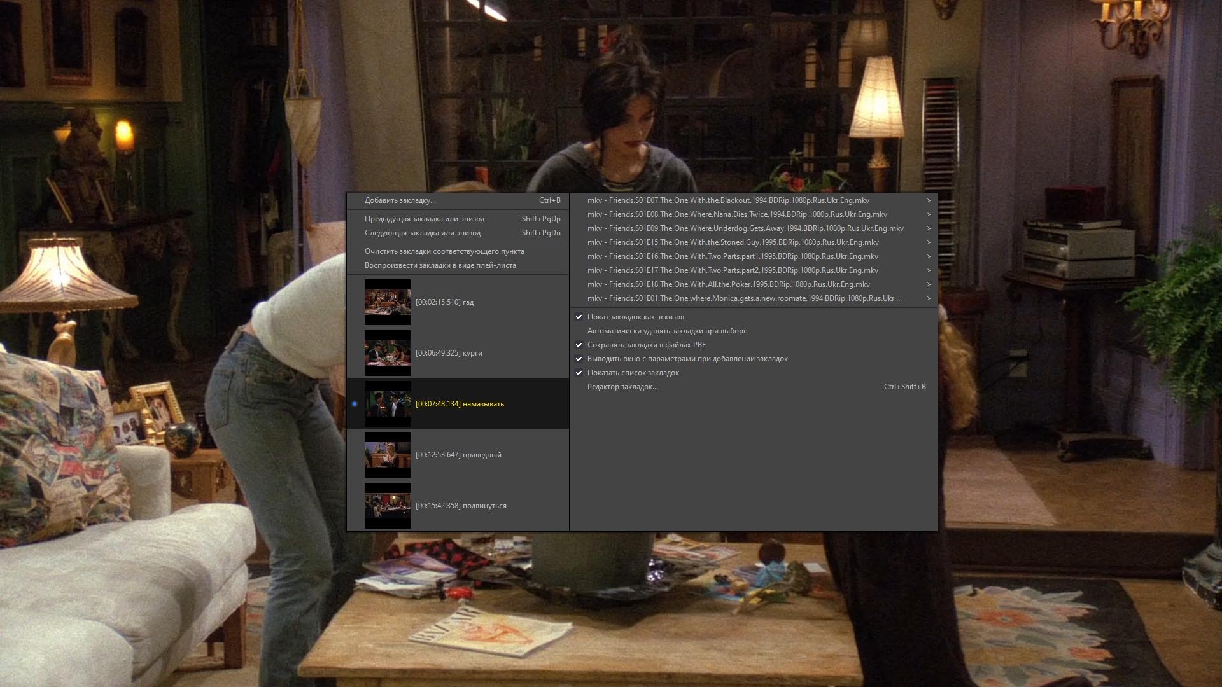The height and width of the screenshot is (687, 1222).
Task: Toggle 'Выводить окно с параметрами' checkbox
Action: click(x=579, y=359)
